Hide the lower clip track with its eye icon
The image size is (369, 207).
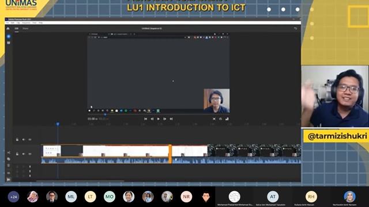coord(30,154)
